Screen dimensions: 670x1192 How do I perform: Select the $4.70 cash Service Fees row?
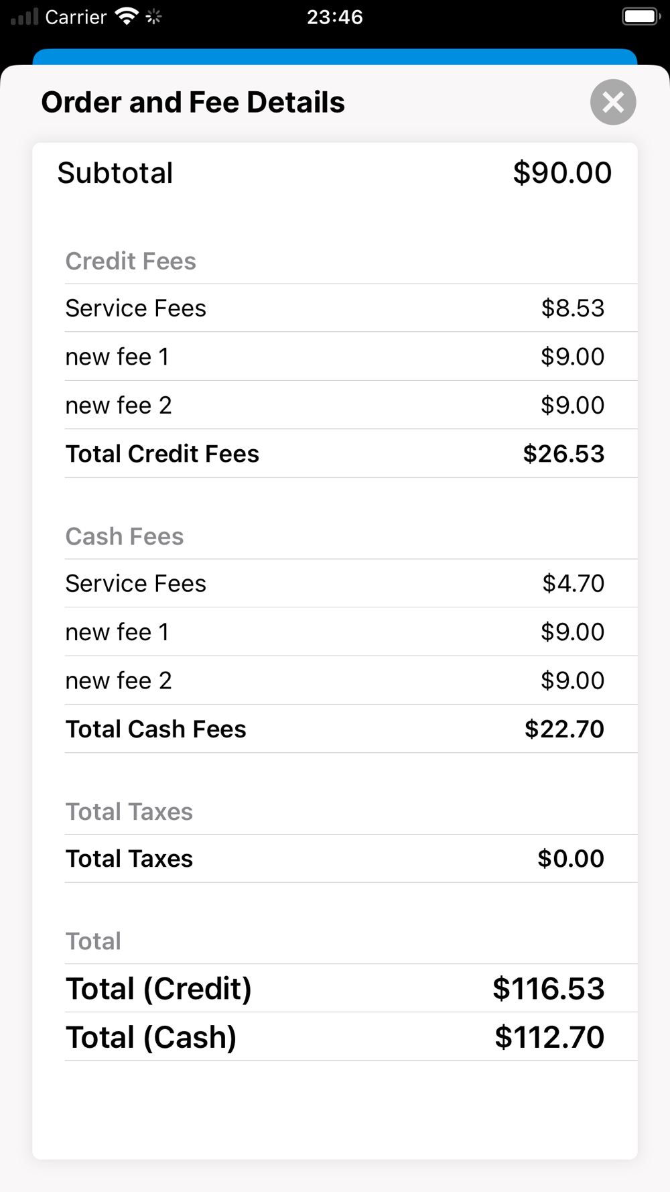click(351, 583)
